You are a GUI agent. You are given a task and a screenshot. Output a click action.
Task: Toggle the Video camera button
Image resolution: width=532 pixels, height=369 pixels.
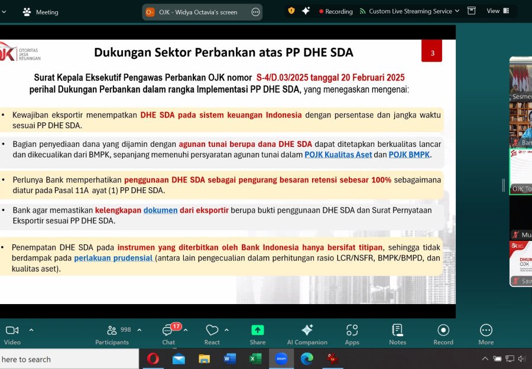pos(12,335)
